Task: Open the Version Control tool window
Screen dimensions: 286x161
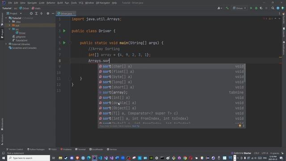Action: point(15,149)
